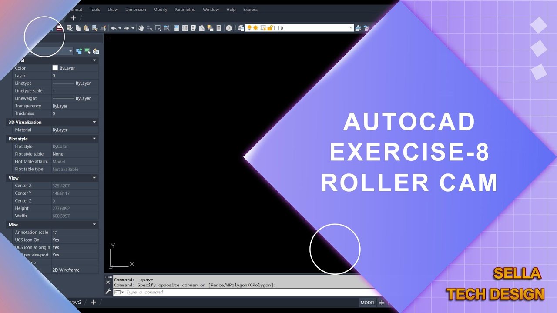Image resolution: width=557 pixels, height=313 pixels.
Task: Open the Tool Palettes window
Action: coord(193,28)
